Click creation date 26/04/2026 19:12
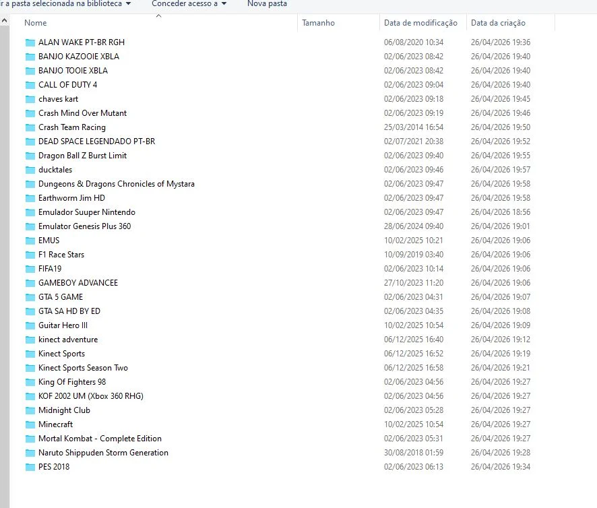The width and height of the screenshot is (597, 508). (x=500, y=340)
